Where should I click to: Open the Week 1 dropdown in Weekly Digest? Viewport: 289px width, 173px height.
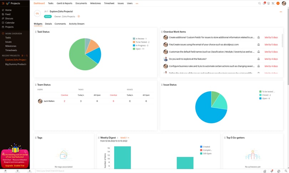pos(125,138)
